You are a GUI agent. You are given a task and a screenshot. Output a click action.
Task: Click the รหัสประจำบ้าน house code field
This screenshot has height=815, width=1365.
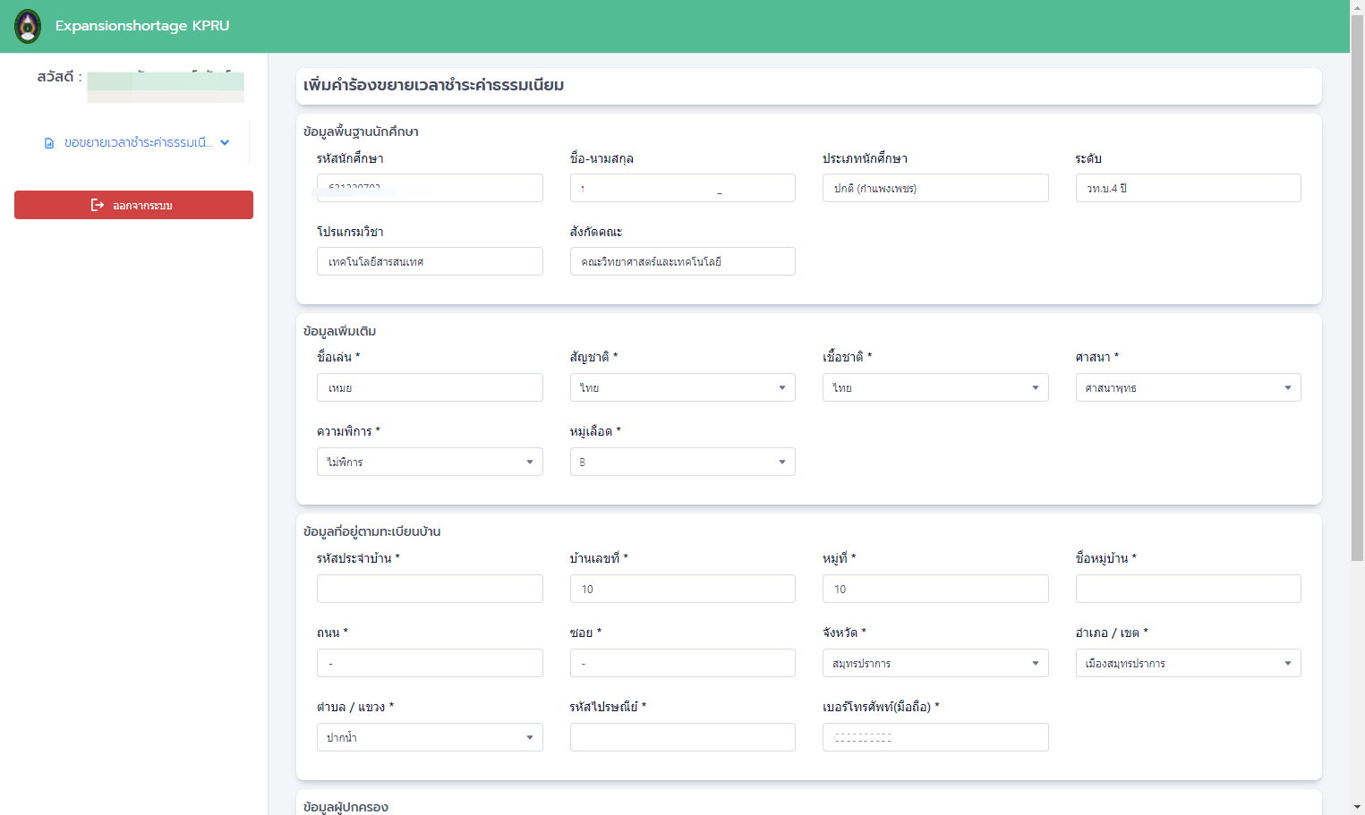point(430,589)
